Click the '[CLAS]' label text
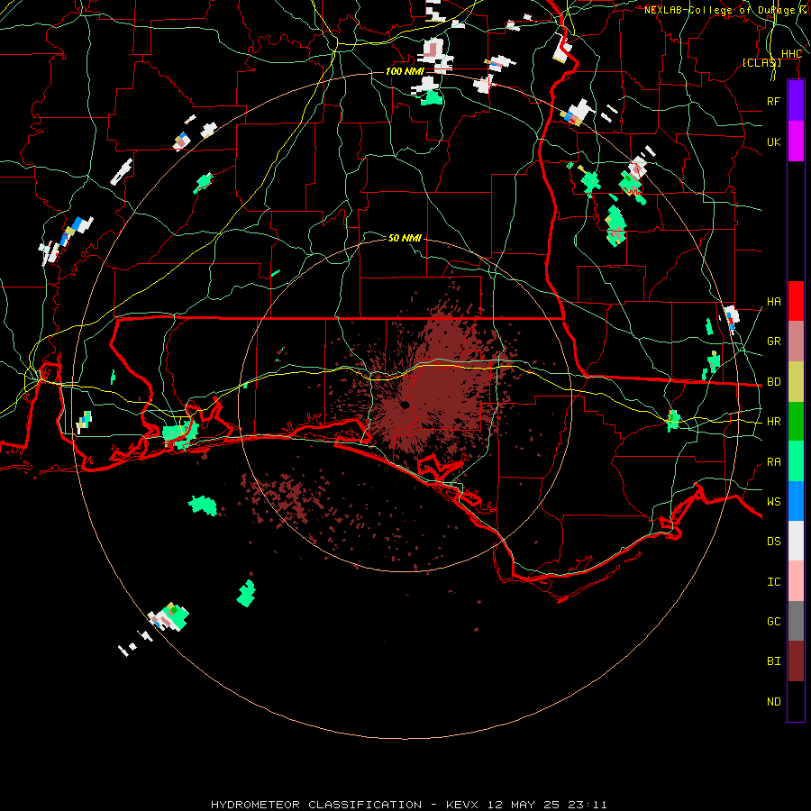Image resolution: width=811 pixels, height=811 pixels. click(x=761, y=62)
